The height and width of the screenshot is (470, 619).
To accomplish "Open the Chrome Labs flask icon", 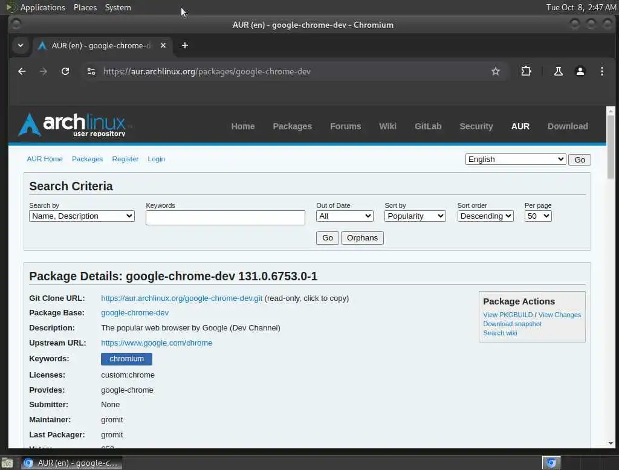I will point(558,71).
